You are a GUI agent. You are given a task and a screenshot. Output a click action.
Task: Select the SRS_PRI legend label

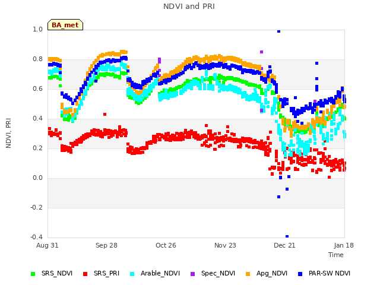point(107,273)
